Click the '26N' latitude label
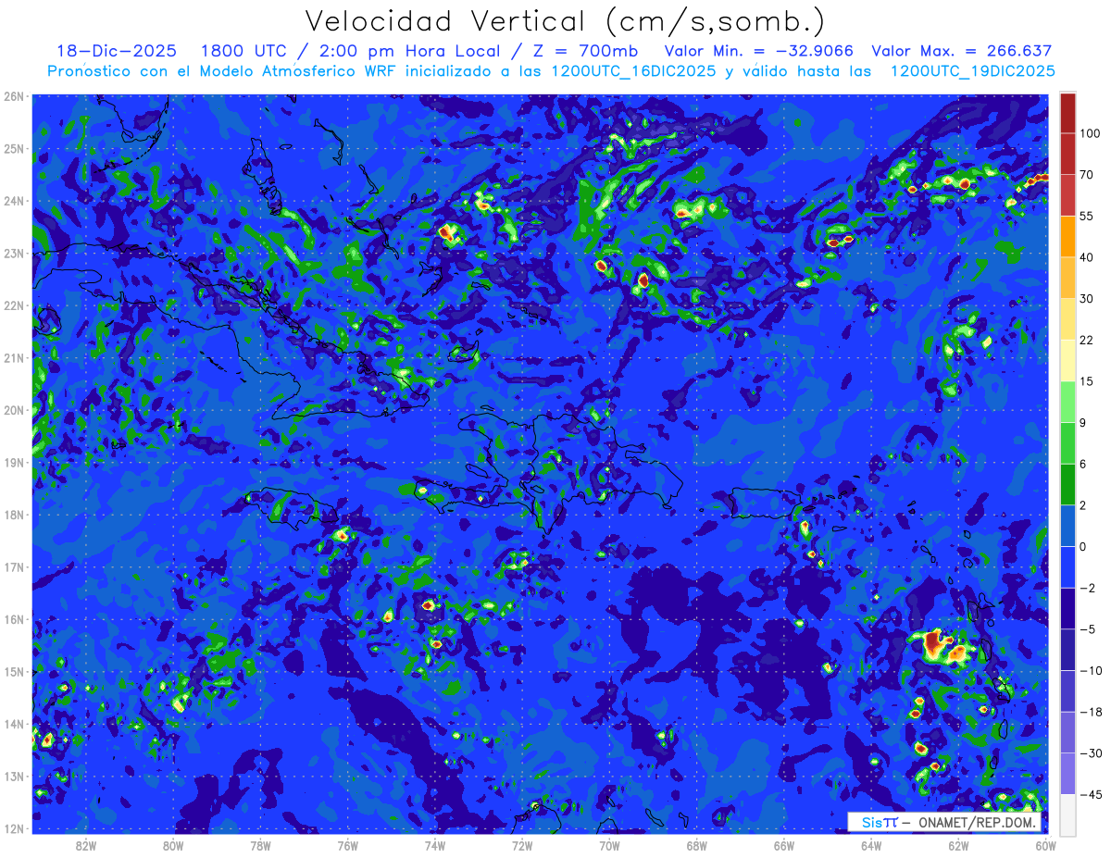 [x=14, y=96]
